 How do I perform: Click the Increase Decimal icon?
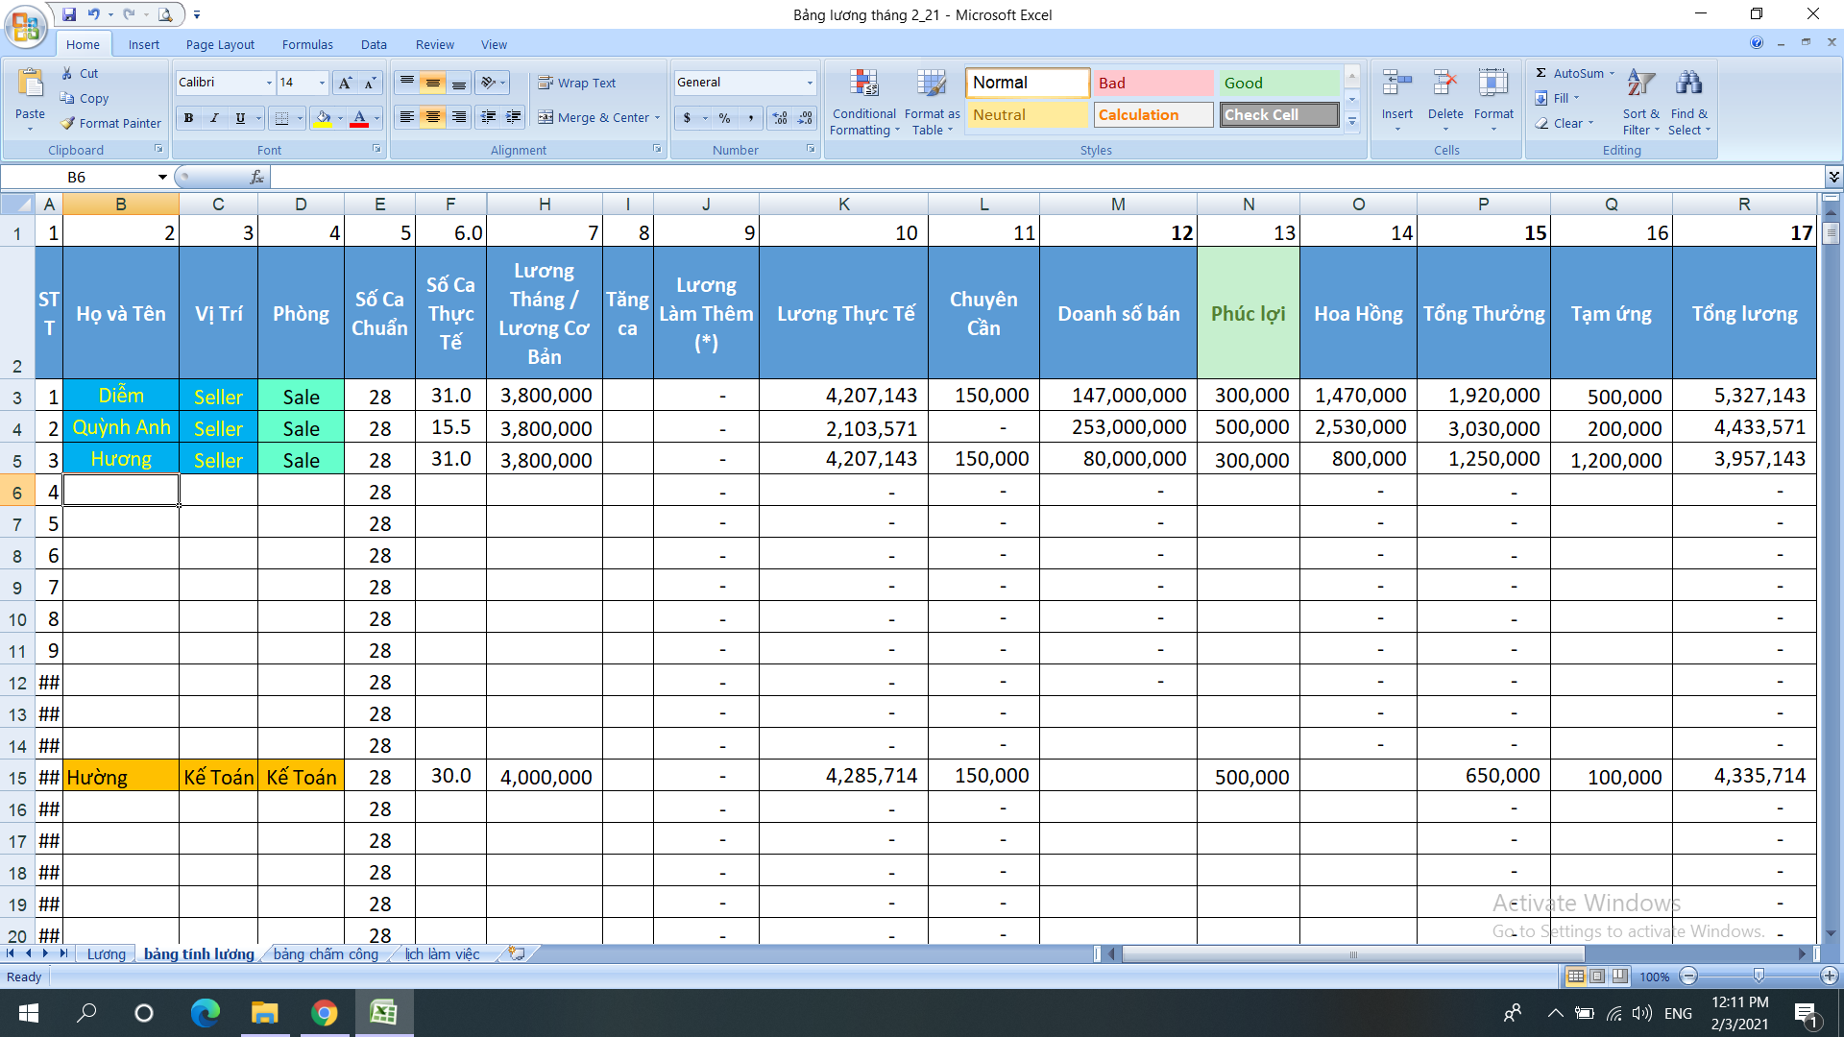[780, 117]
